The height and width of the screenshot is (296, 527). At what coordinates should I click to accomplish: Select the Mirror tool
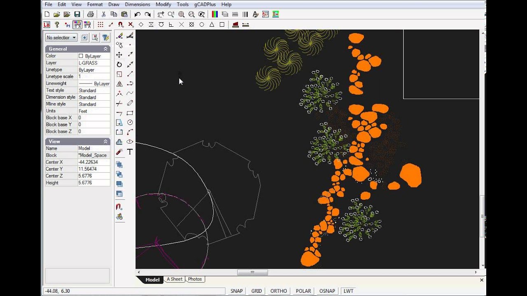click(x=119, y=84)
